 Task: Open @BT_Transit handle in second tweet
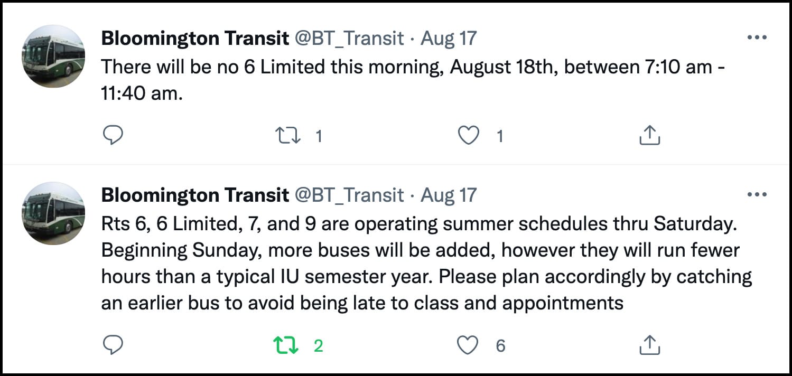point(349,196)
